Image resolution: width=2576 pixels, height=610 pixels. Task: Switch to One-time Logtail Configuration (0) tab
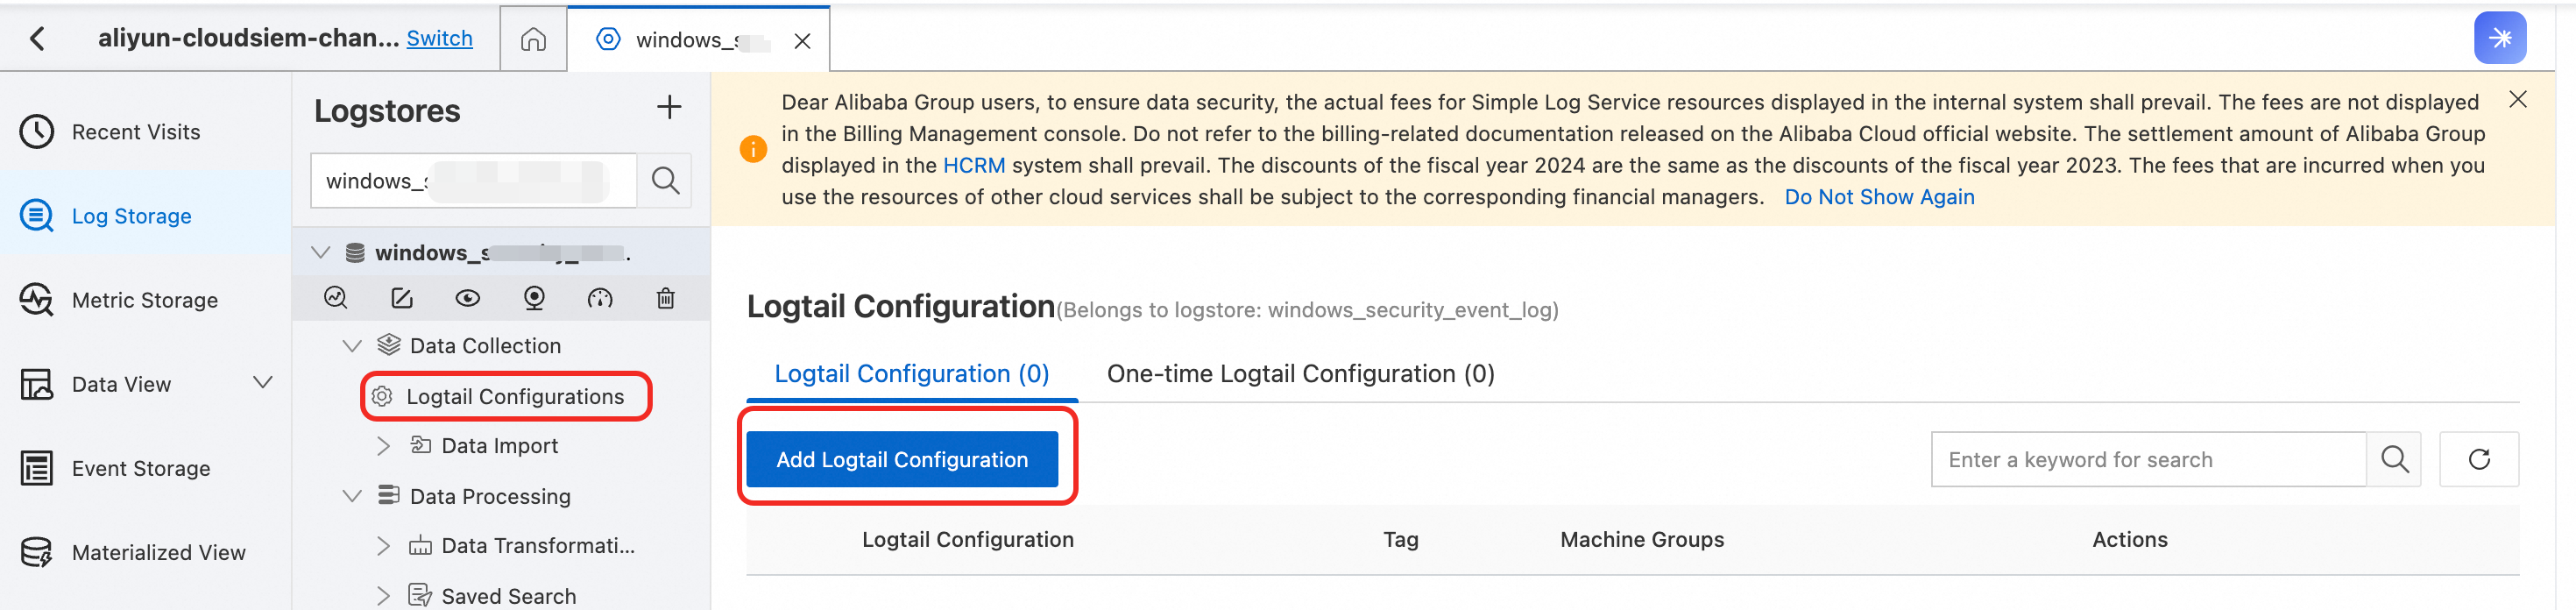tap(1300, 374)
